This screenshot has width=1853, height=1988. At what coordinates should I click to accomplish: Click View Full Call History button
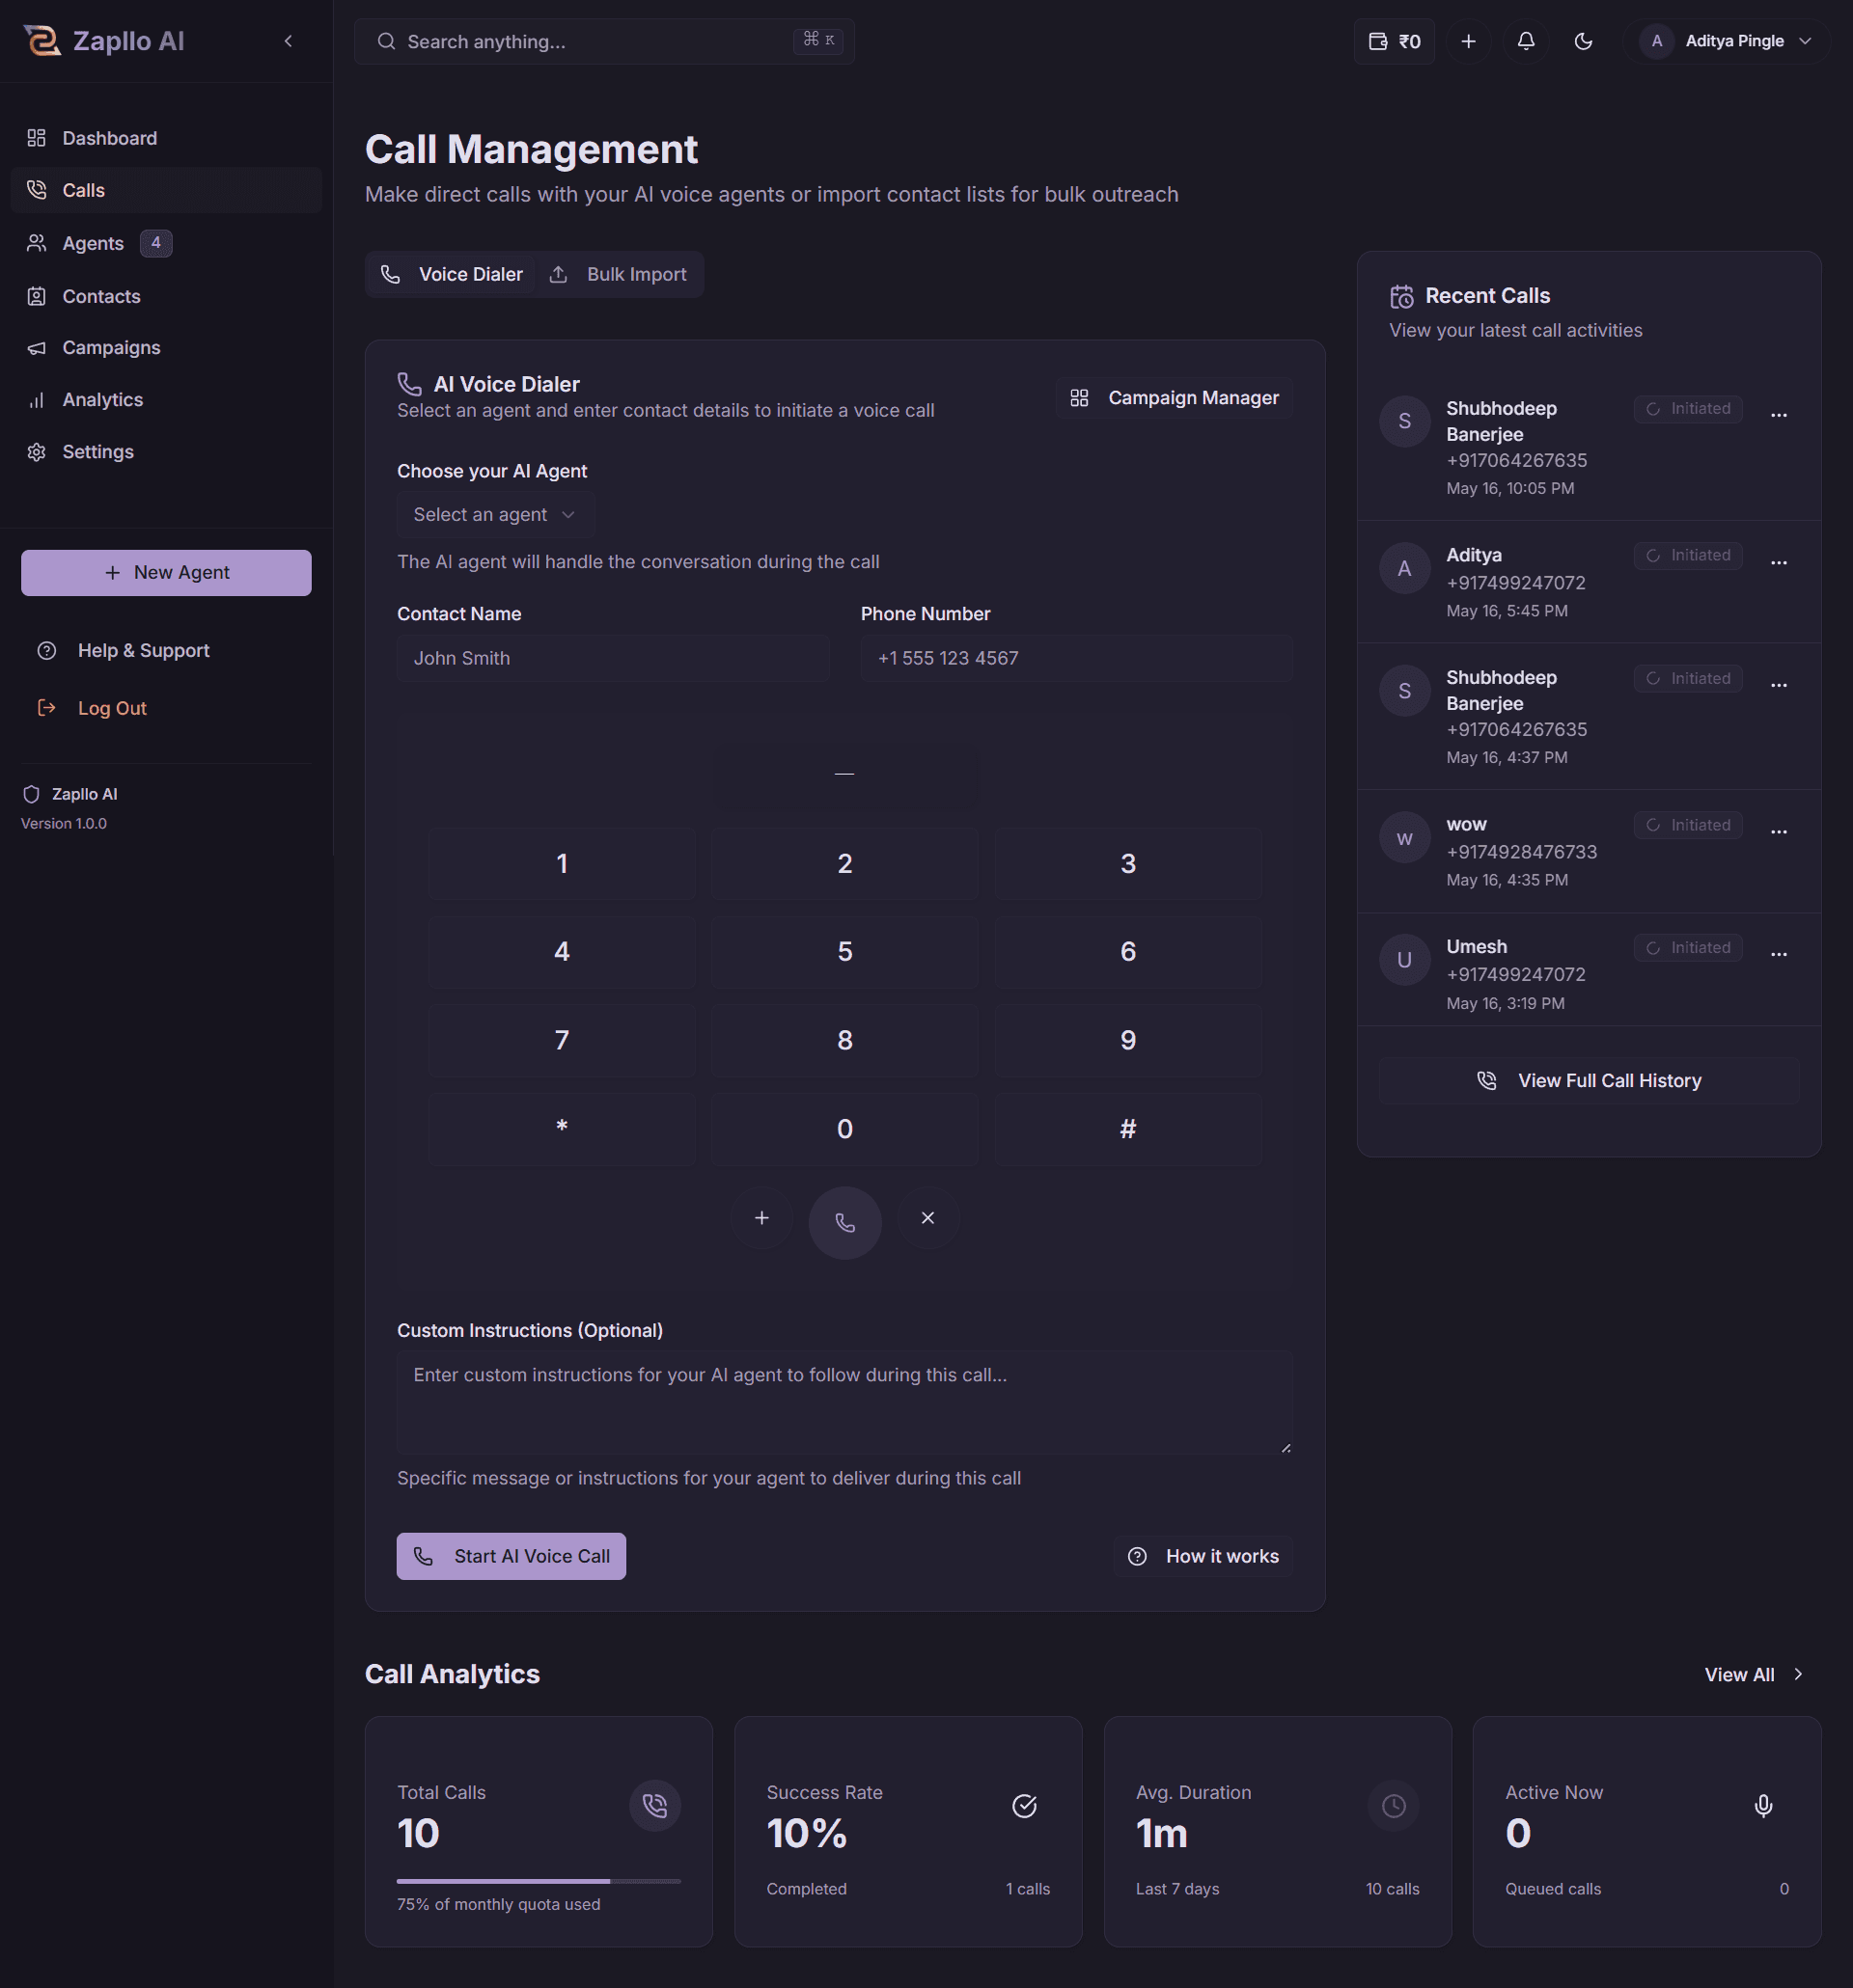coord(1588,1080)
